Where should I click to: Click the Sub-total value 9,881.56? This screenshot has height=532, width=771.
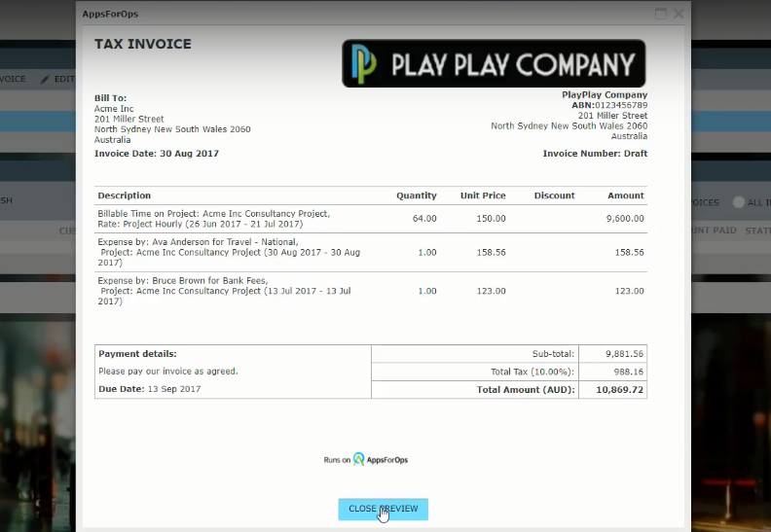(624, 354)
